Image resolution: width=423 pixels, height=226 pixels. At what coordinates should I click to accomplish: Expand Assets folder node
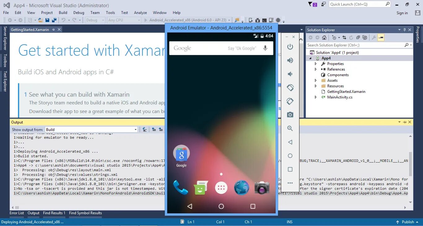316,80
